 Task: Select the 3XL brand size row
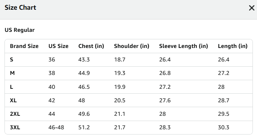coord(129,127)
